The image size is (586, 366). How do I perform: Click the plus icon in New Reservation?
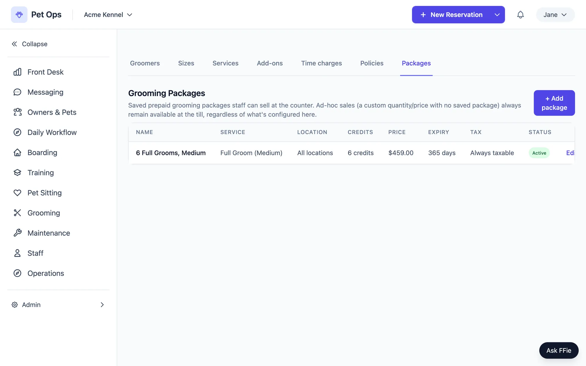[423, 15]
